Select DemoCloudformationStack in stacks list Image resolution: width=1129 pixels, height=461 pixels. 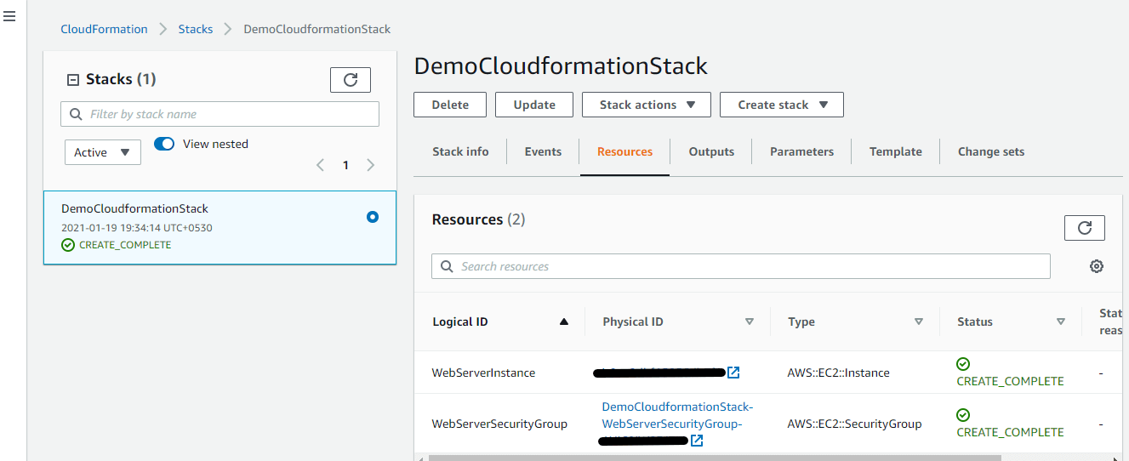click(x=220, y=227)
